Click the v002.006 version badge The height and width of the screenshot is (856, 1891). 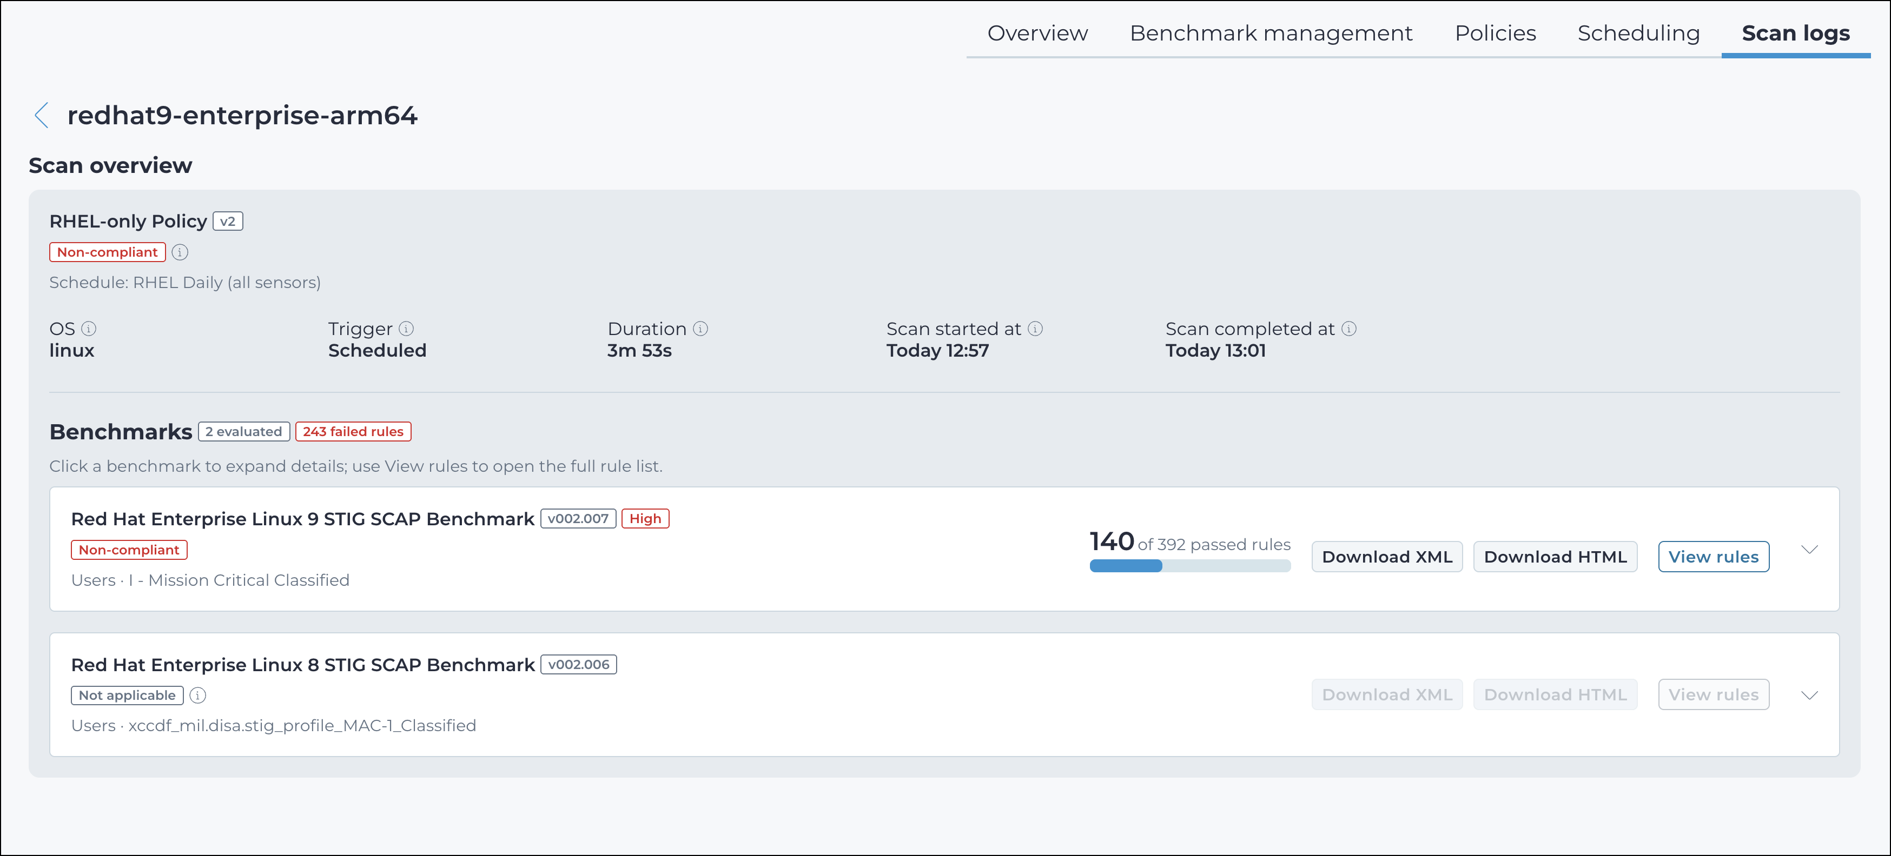578,665
